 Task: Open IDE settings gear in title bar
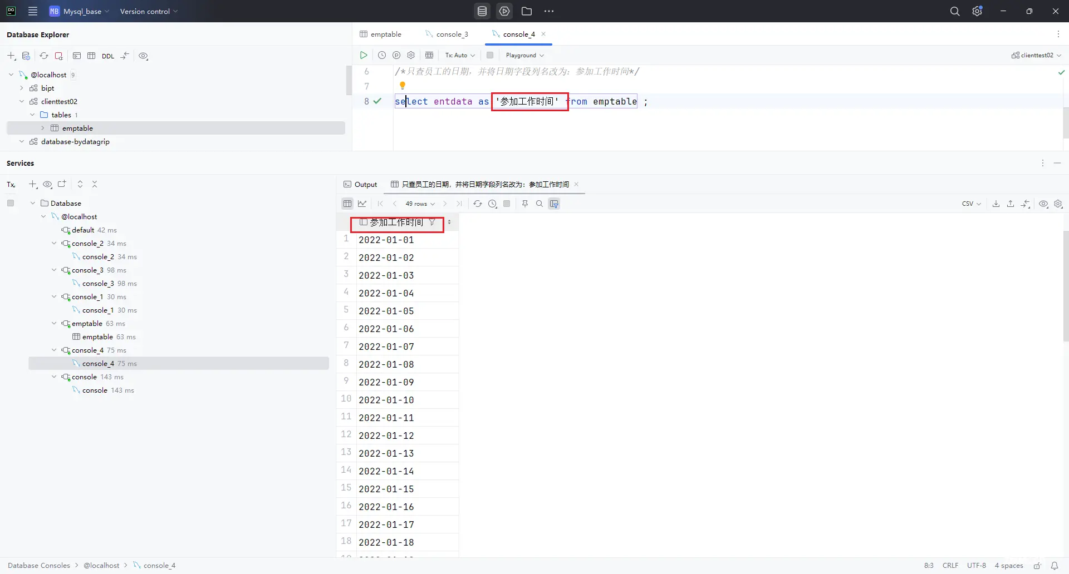tap(977, 11)
